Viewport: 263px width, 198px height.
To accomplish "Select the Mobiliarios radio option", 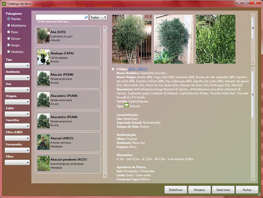I will coord(9,25).
